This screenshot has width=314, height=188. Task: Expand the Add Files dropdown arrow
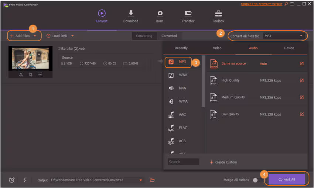(35, 36)
